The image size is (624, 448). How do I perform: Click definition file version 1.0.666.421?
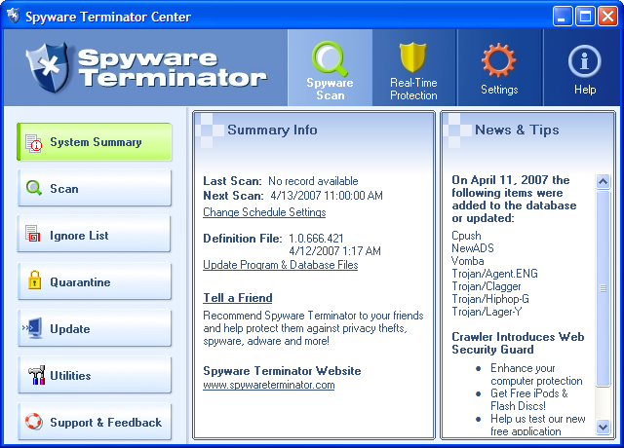[x=316, y=239]
